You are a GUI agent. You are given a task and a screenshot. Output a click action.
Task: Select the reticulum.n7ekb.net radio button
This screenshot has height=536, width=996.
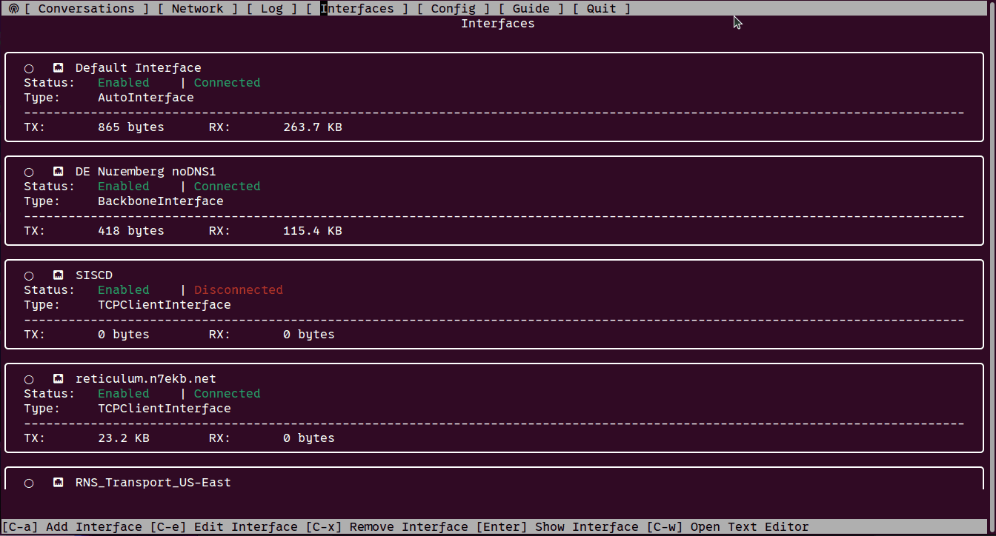[x=29, y=380]
